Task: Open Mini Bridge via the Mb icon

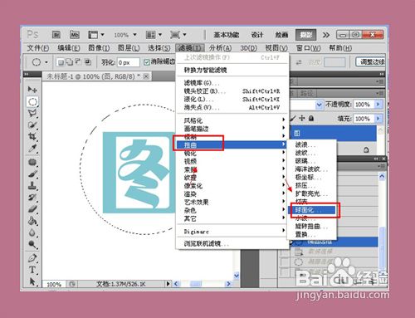Action: click(x=75, y=35)
